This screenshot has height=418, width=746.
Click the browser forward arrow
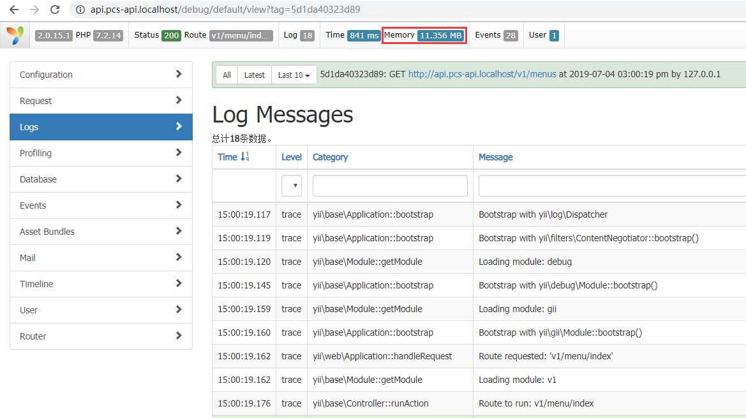tap(34, 10)
